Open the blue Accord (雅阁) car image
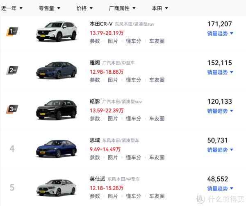This screenshot has height=206, width=246. tap(57, 70)
